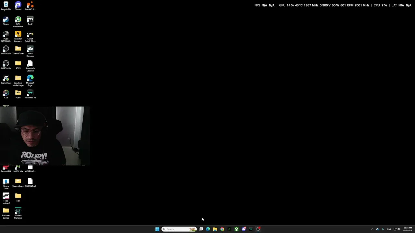Viewport: 415px width, 233px height.
Task: Select the Rockstar Games Launcher shortcut
Action: click(18, 37)
